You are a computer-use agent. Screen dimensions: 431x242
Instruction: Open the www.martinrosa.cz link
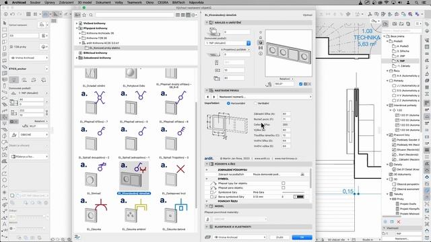coord(286,159)
